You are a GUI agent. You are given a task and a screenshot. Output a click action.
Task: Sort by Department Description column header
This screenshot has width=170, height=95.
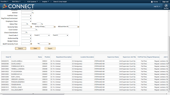click(64, 57)
